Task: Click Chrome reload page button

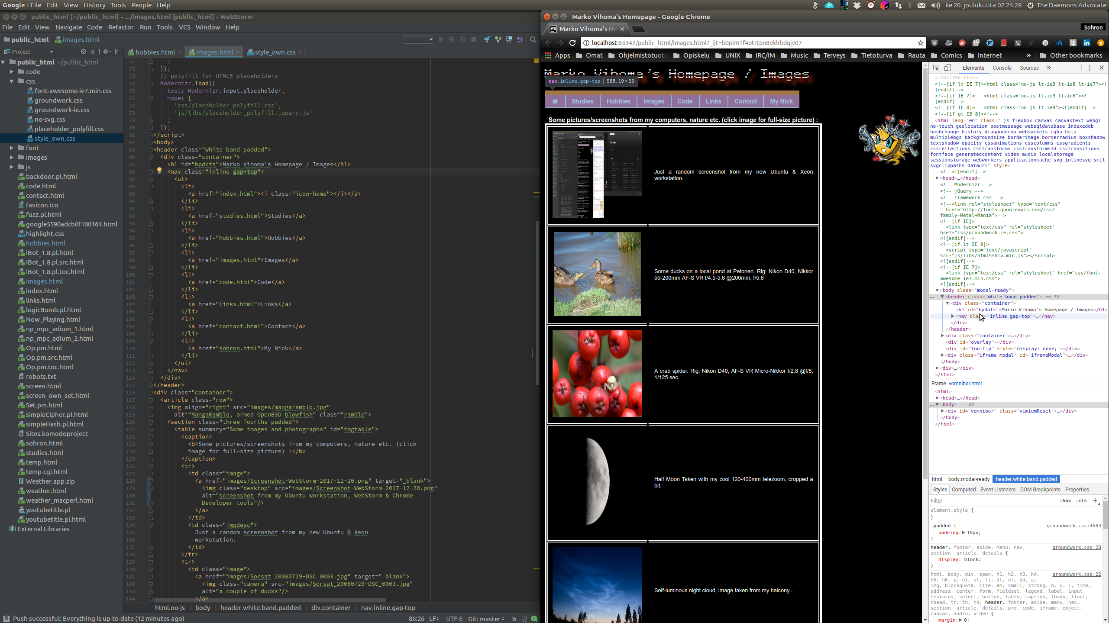Action: 572,43
